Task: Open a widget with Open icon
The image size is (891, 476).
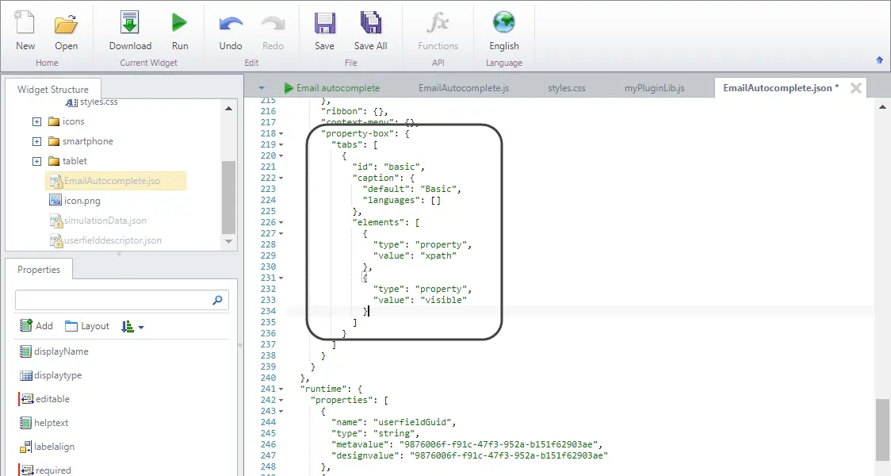Action: pyautogui.click(x=66, y=24)
